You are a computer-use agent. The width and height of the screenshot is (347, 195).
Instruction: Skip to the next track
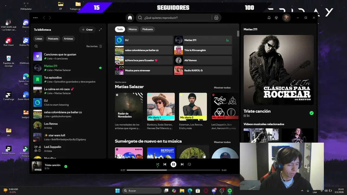click(x=182, y=164)
